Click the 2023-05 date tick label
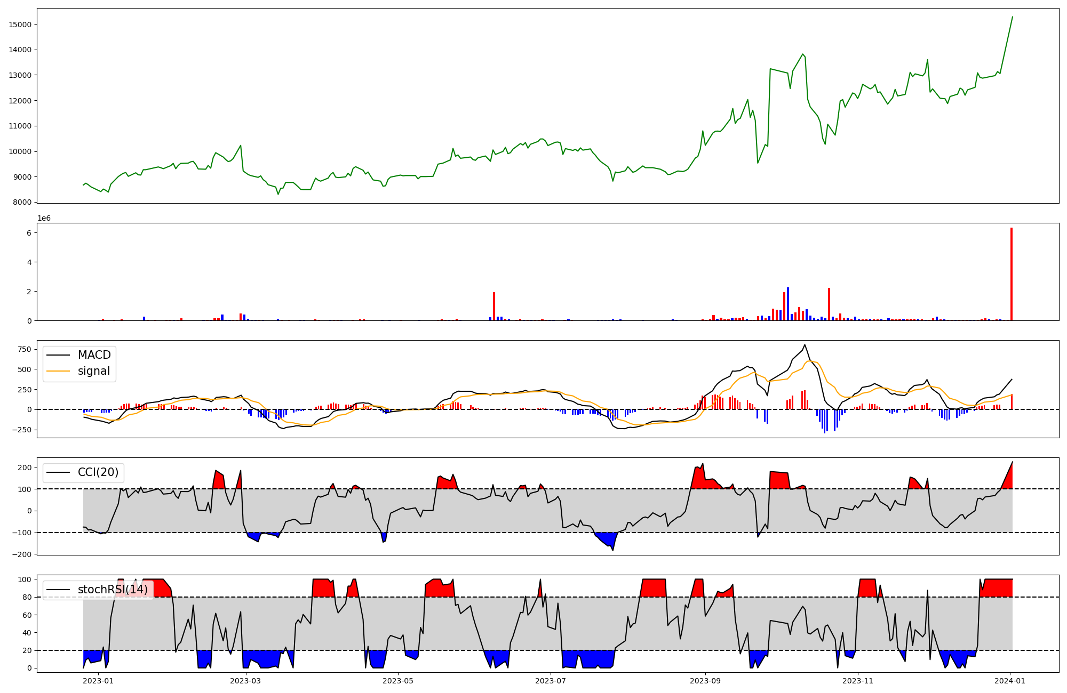This screenshot has width=1067, height=693. coord(398,681)
